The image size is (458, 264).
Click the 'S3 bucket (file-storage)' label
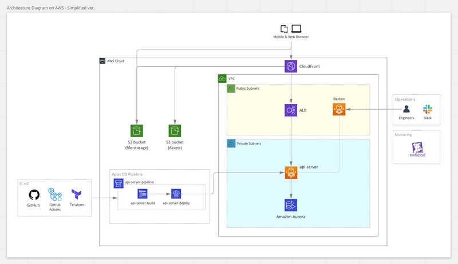(137, 145)
